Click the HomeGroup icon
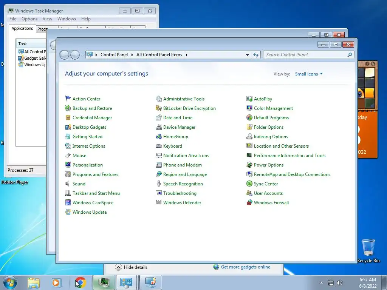387x290 pixels. pos(159,136)
